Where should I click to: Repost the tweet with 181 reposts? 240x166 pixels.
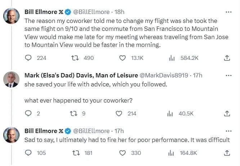pyautogui.click(x=76, y=153)
